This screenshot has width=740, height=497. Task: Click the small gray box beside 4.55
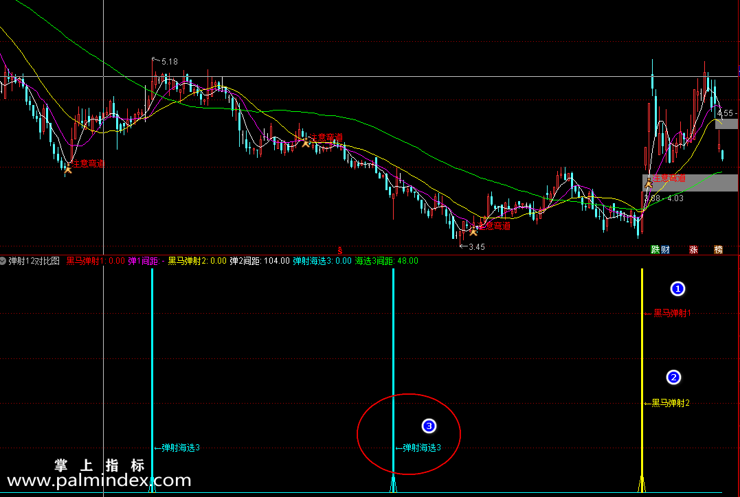click(x=727, y=124)
